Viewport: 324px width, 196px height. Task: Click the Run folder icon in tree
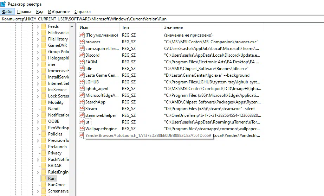pyautogui.click(x=44, y=178)
